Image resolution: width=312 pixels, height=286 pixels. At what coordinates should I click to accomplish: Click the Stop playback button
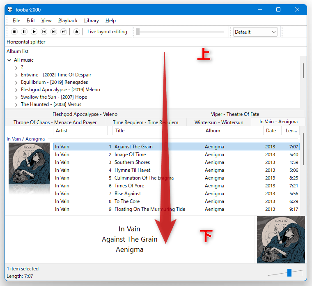click(14, 32)
